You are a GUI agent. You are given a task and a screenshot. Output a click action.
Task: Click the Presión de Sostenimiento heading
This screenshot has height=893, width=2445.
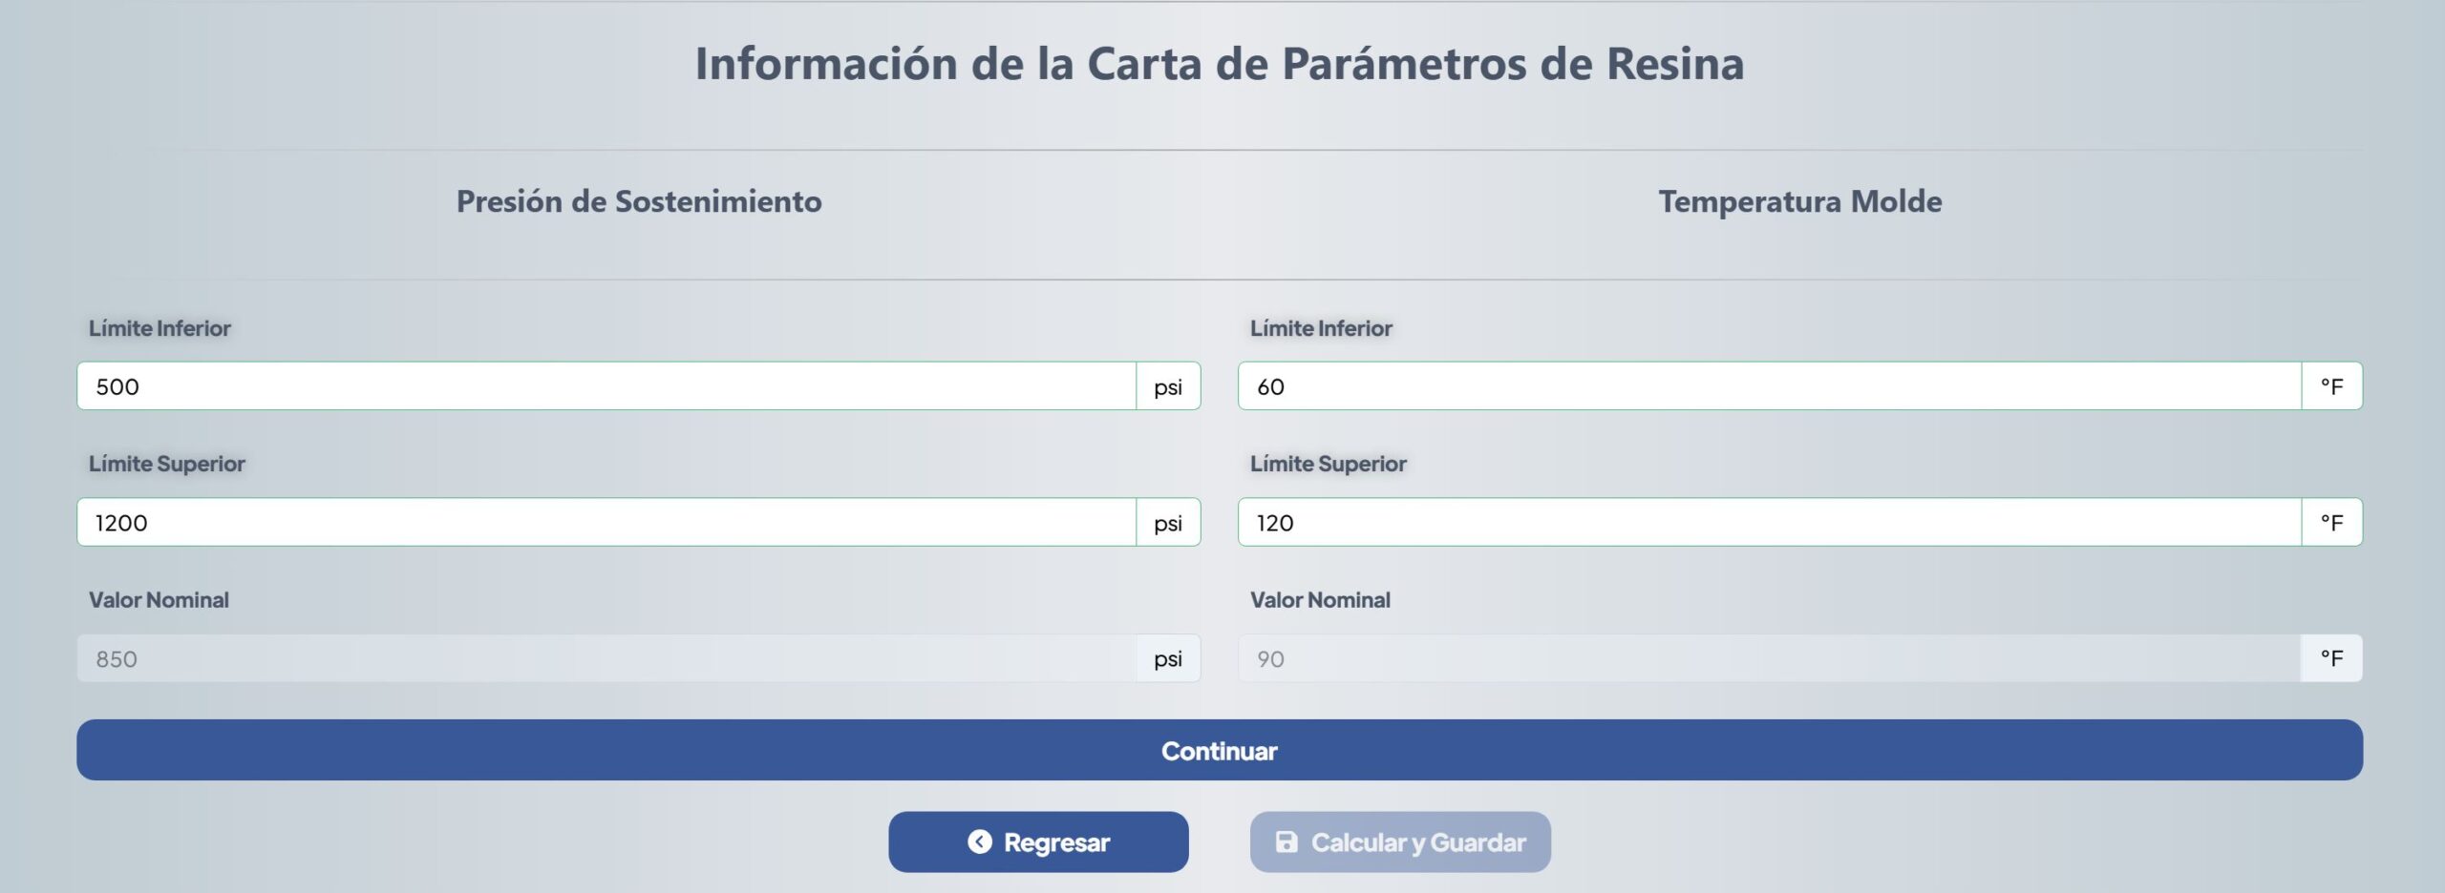(639, 201)
